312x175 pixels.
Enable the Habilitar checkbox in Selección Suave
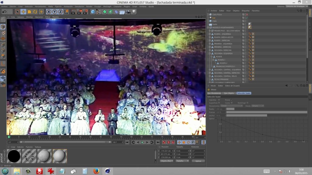pos(219,100)
